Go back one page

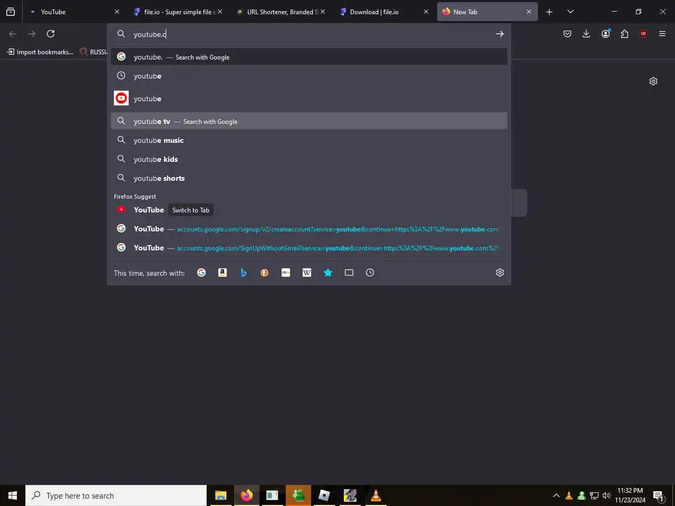(x=13, y=34)
